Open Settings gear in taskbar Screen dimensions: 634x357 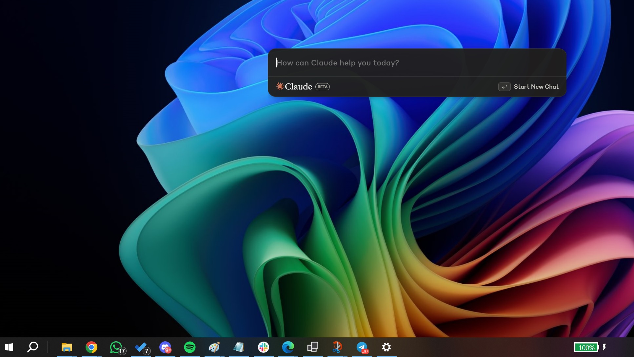(x=386, y=347)
